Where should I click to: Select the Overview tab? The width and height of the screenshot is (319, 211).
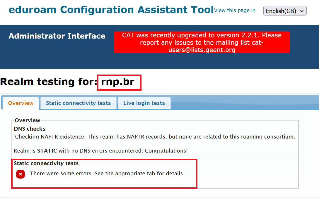[x=21, y=103]
